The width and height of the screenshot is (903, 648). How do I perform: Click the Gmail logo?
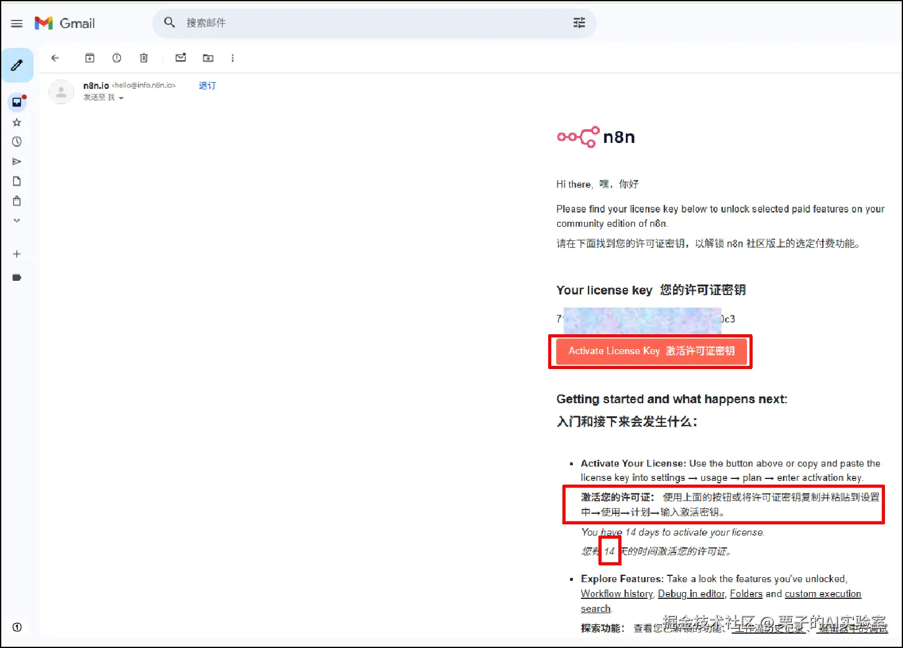pos(65,24)
